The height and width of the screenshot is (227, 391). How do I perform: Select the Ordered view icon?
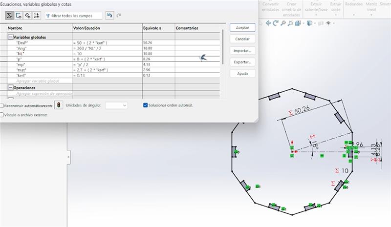coord(36,16)
